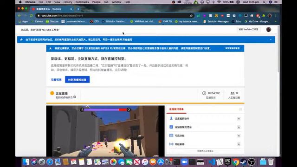Click the live stream game preview video
This screenshot has width=297, height=167.
(x=105, y=131)
